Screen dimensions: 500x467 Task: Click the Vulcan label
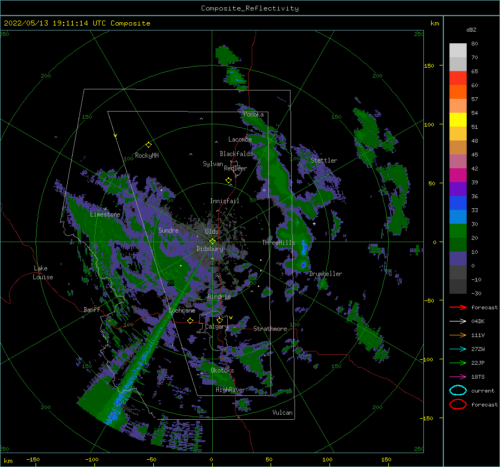(x=283, y=413)
